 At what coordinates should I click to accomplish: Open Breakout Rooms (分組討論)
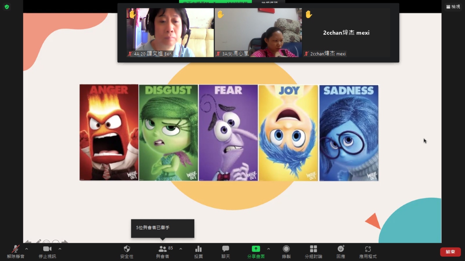(x=314, y=251)
